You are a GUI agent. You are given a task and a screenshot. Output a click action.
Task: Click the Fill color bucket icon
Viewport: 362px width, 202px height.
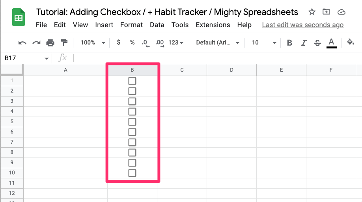(351, 42)
